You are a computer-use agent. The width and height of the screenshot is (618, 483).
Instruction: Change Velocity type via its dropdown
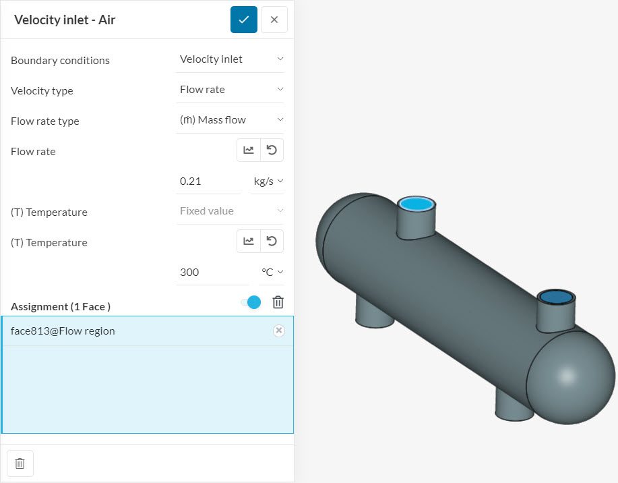point(229,90)
